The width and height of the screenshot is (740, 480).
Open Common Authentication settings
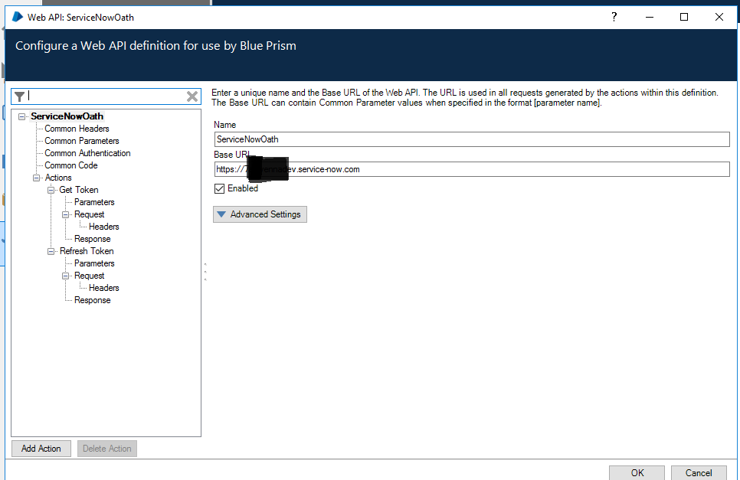click(87, 153)
